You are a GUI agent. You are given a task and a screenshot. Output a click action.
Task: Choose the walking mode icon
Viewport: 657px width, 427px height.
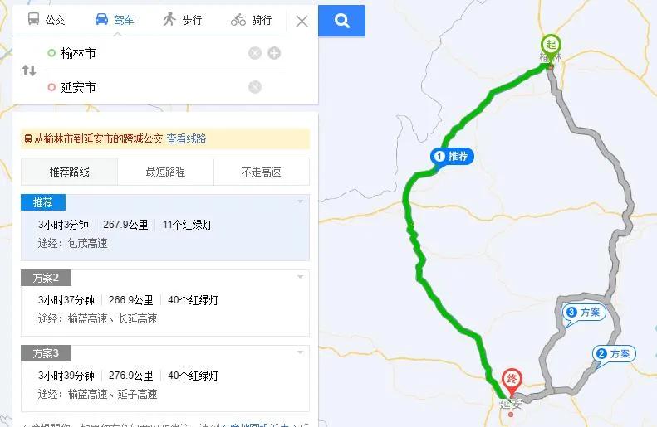169,19
